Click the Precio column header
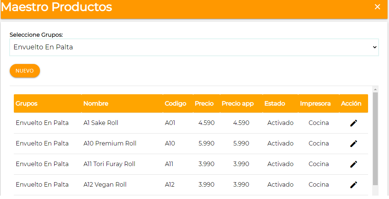 pos(204,104)
